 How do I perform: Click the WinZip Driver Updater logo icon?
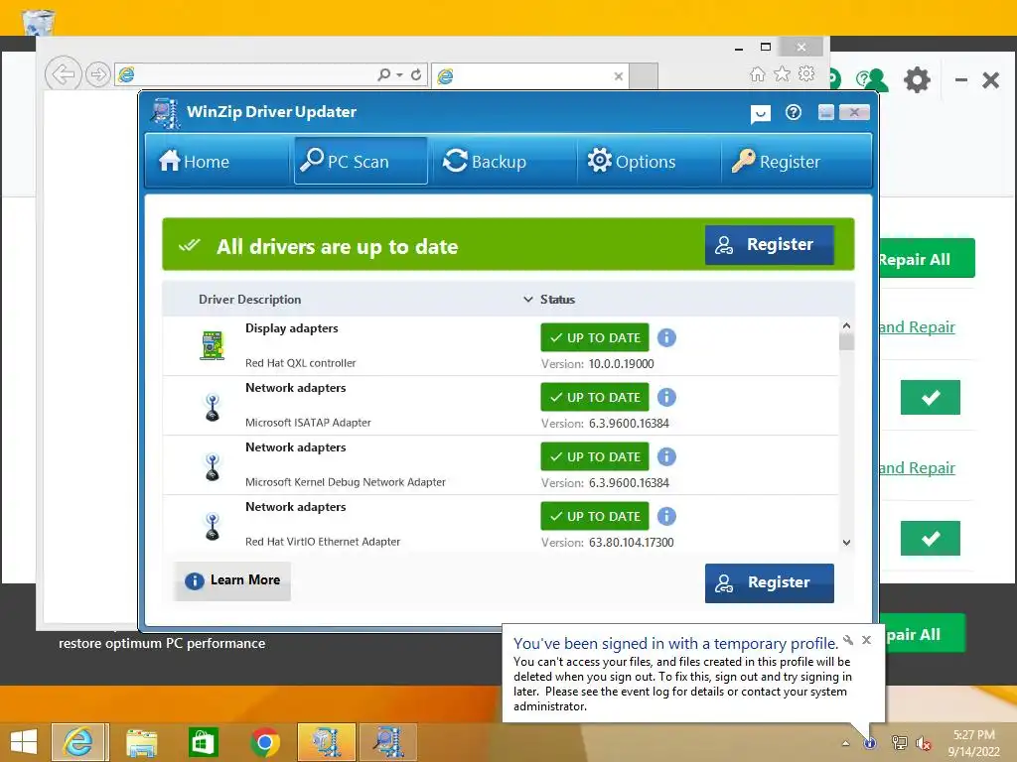point(166,113)
